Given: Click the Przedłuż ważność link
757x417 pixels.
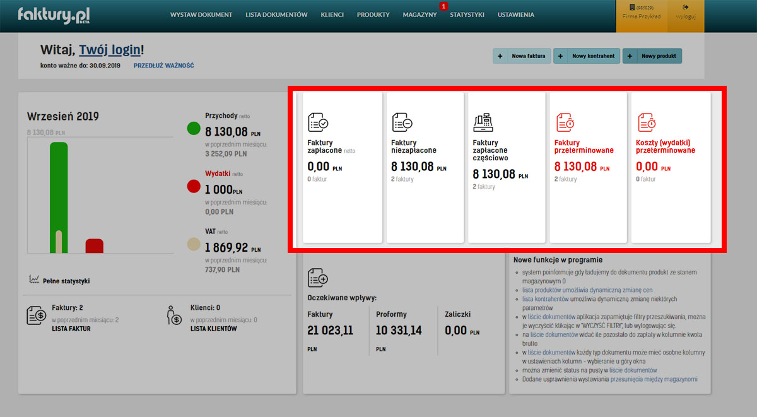Looking at the screenshot, I should point(163,66).
